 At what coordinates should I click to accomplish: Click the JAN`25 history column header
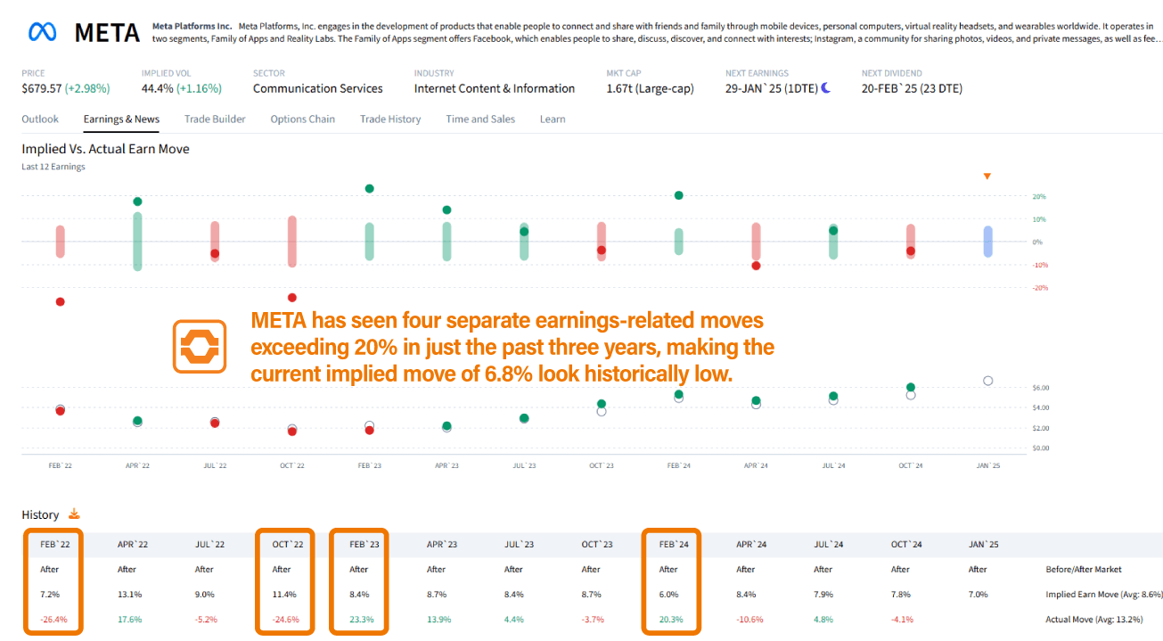click(982, 544)
